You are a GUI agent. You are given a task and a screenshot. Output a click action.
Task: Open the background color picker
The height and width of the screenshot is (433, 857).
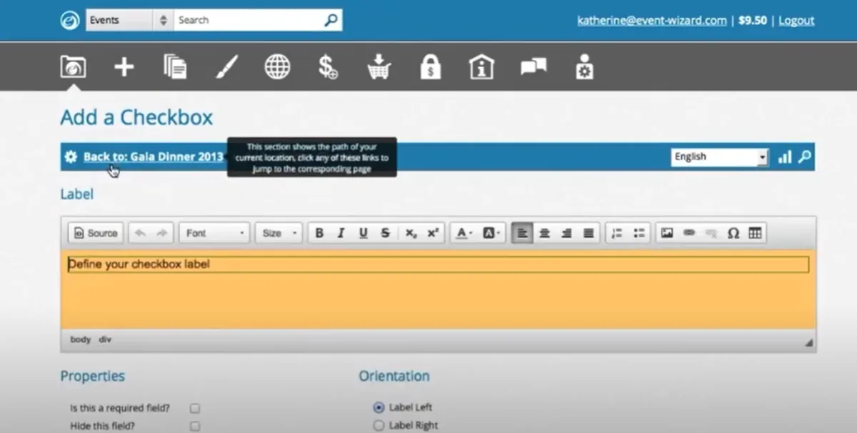(x=491, y=233)
